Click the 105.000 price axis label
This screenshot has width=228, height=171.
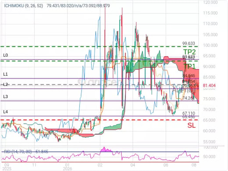pyautogui.click(x=210, y=35)
